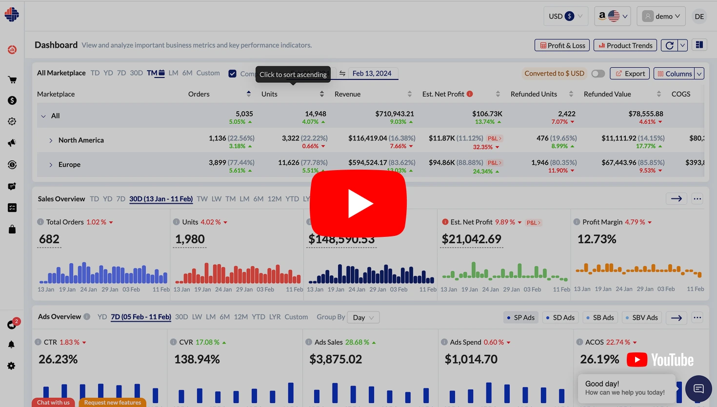Sort Units column
The image size is (717, 407).
pos(322,94)
